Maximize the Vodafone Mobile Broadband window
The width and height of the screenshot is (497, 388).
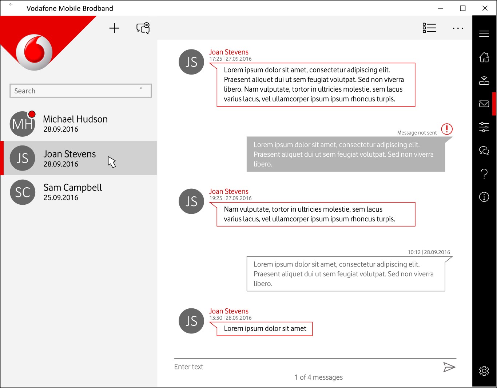coord(463,8)
